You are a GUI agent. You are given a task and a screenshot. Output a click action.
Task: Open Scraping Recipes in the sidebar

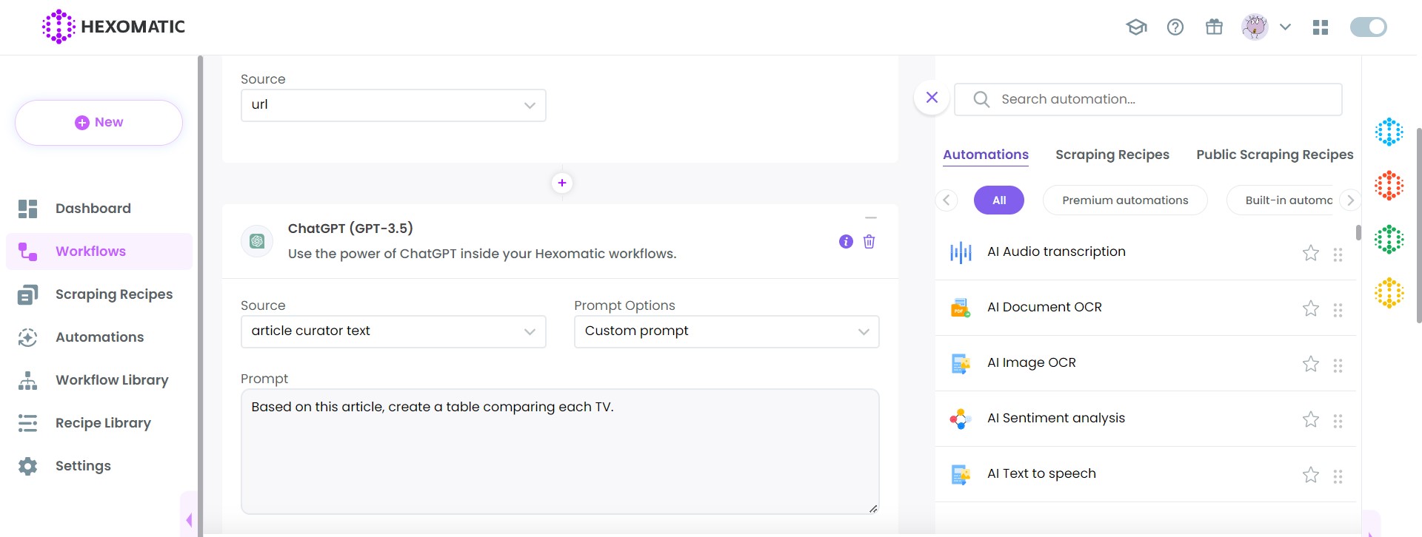click(x=99, y=294)
